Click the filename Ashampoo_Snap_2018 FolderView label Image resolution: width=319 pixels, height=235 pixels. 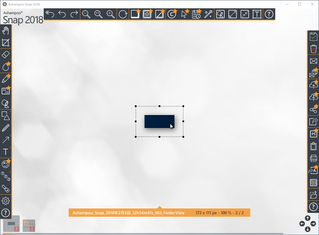click(x=128, y=213)
